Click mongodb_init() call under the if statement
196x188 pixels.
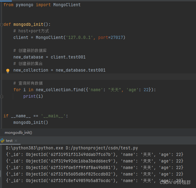point(31,122)
